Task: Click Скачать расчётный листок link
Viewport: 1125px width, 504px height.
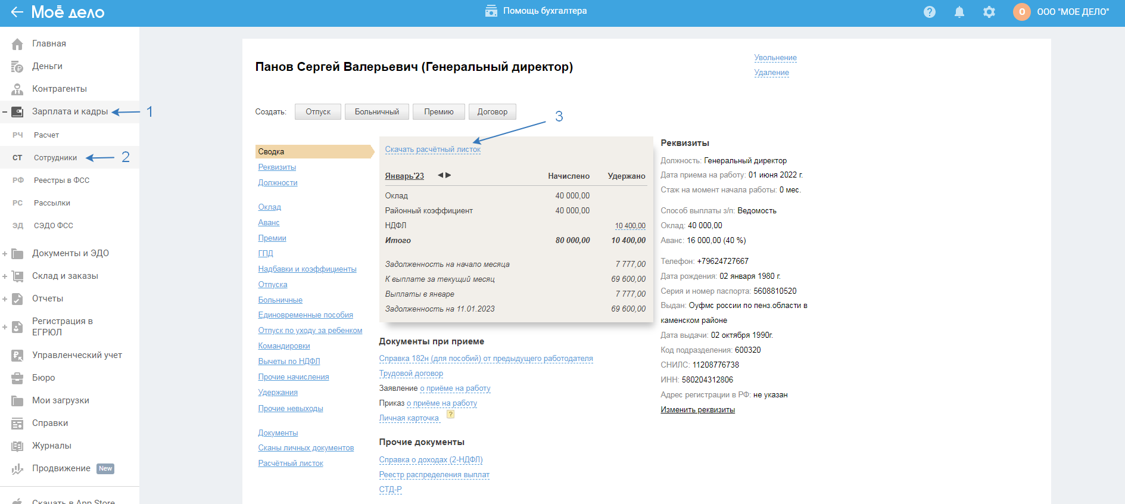Action: pos(433,150)
